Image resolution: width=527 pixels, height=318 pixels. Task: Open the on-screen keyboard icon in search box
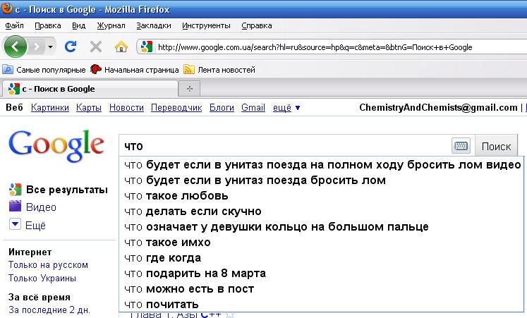tap(461, 146)
